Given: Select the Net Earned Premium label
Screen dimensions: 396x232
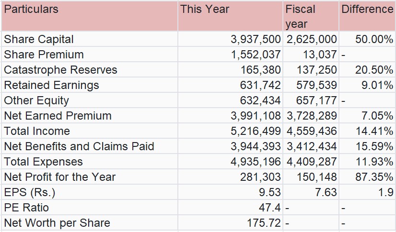Looking at the screenshot, I should 58,116.
